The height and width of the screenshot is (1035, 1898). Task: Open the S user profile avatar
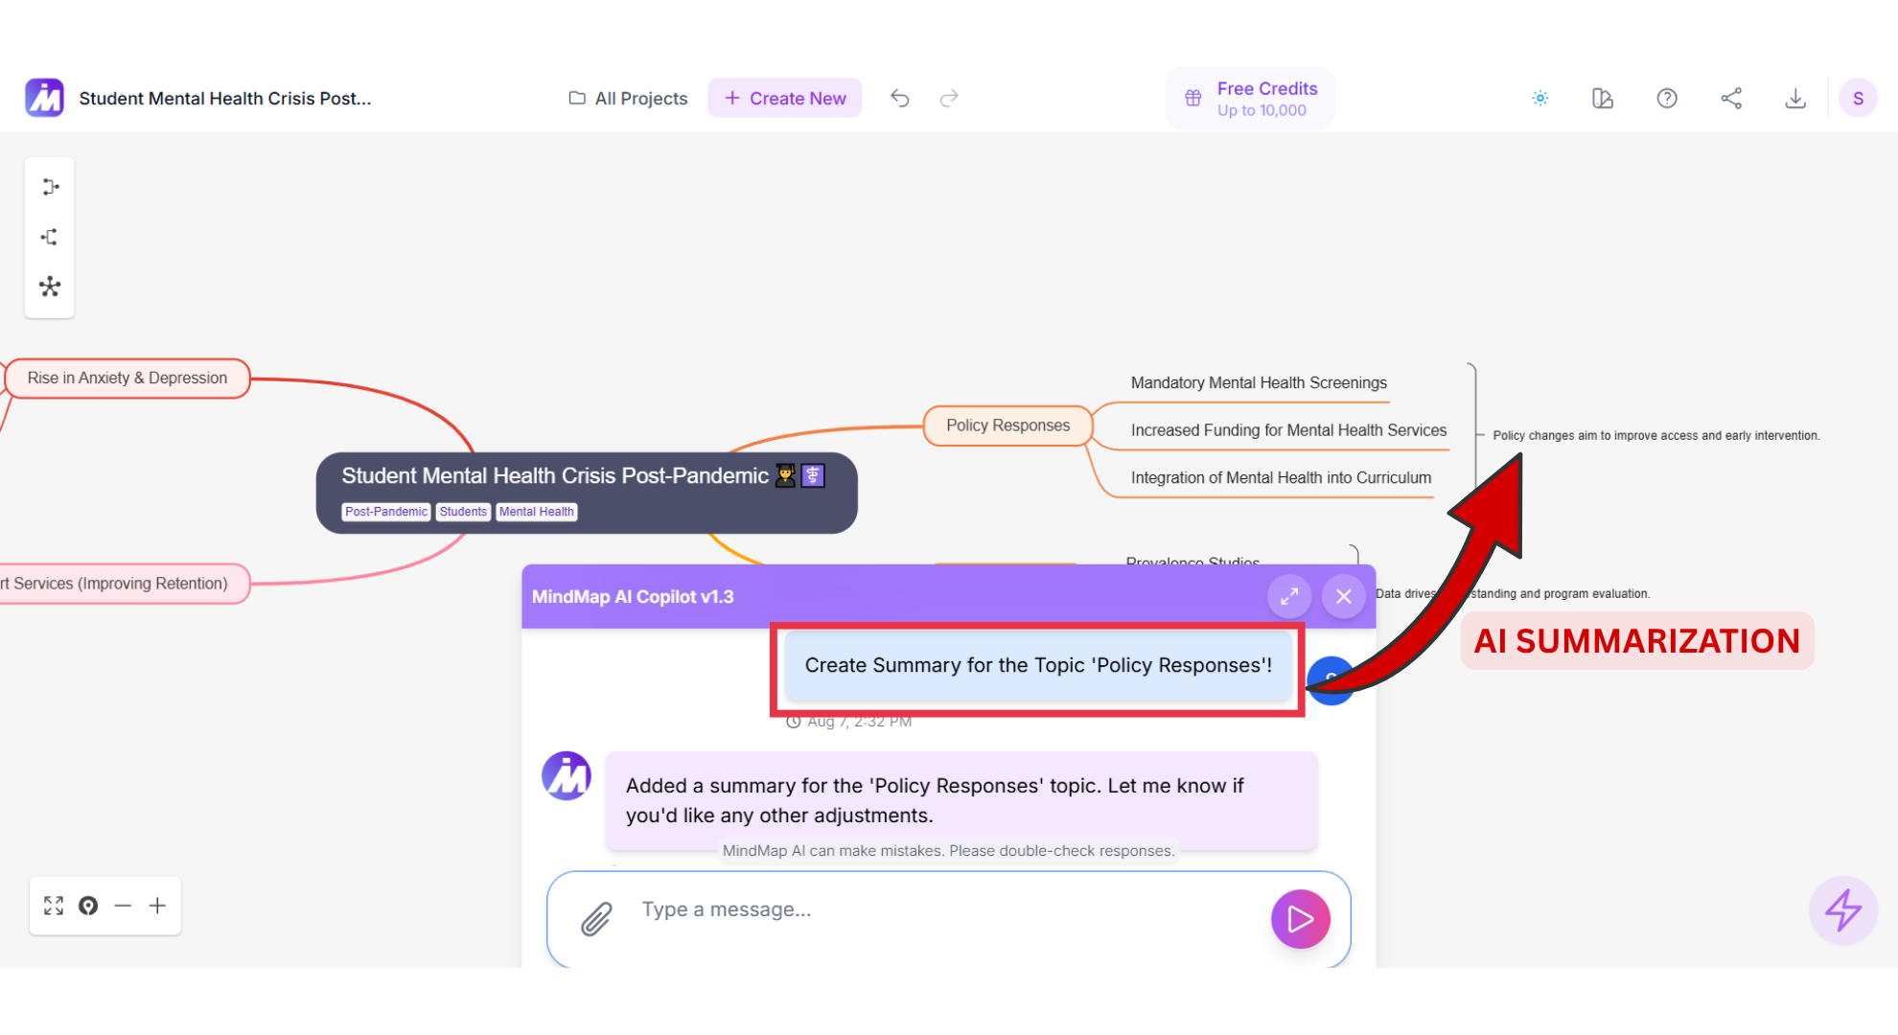[1858, 98]
